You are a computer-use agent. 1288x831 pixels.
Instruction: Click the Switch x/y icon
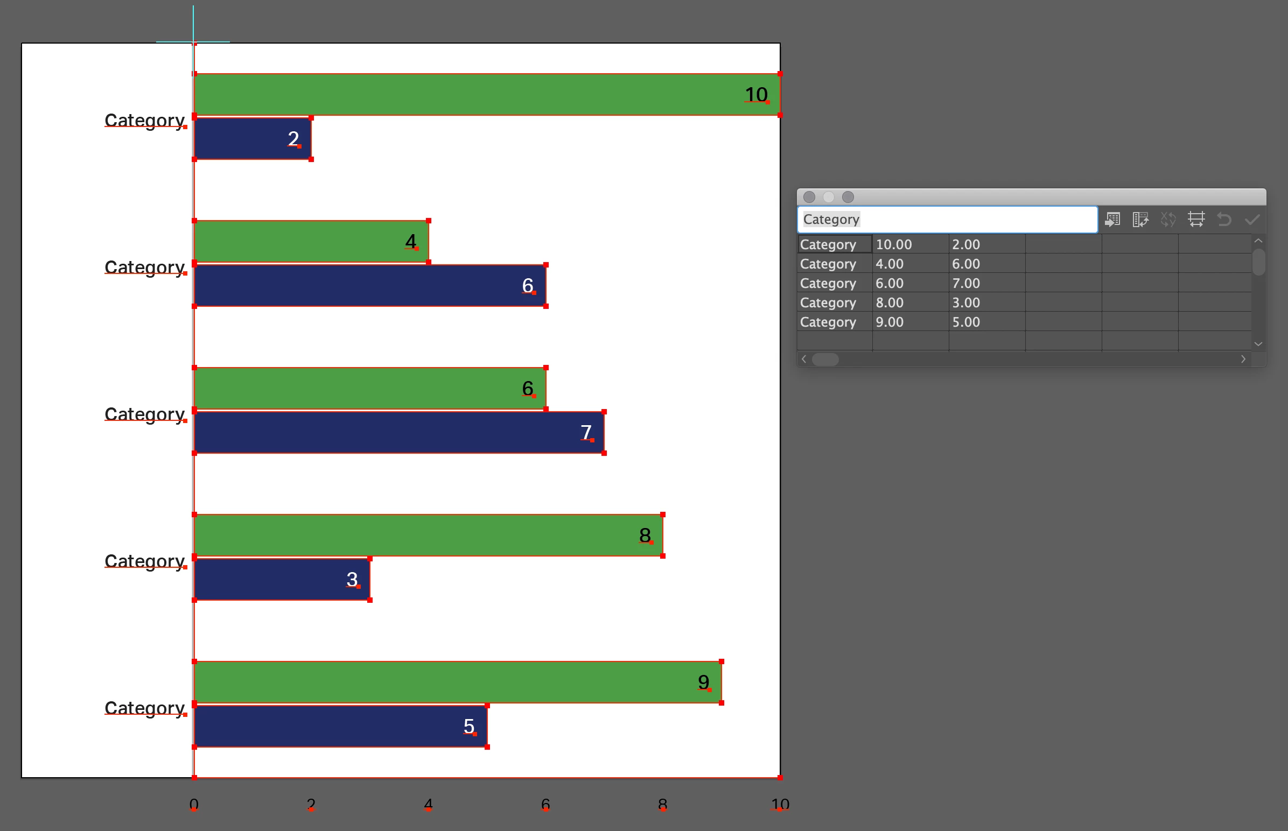[1168, 220]
